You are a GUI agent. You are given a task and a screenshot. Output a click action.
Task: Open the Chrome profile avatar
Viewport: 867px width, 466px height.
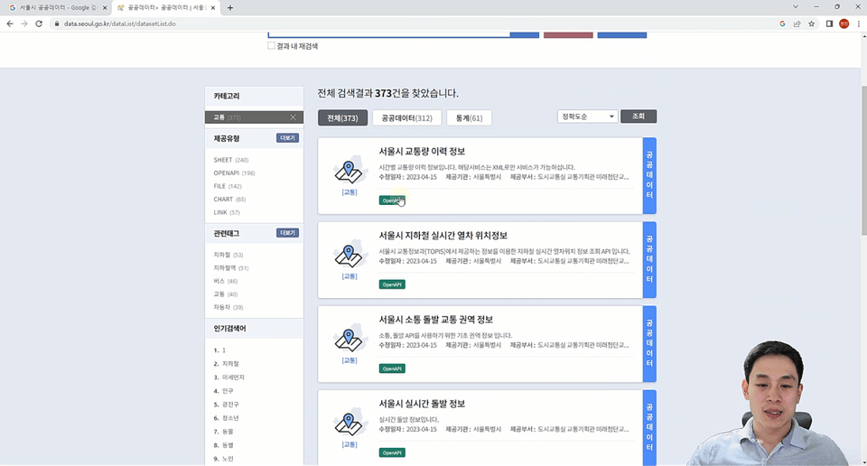(x=844, y=23)
